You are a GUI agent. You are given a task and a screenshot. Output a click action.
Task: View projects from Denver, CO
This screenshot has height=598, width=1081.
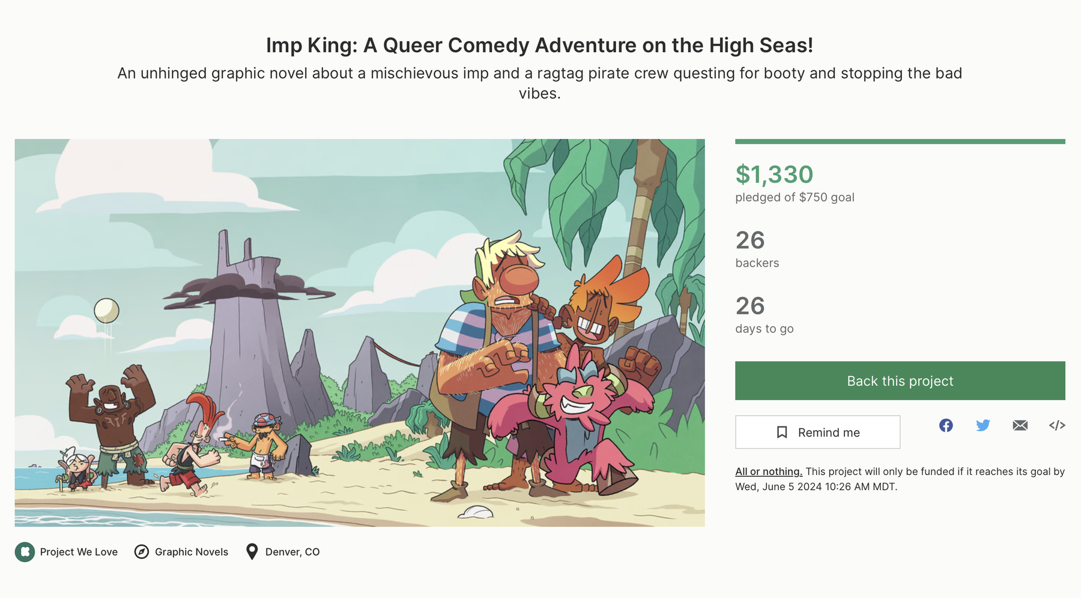click(x=292, y=551)
